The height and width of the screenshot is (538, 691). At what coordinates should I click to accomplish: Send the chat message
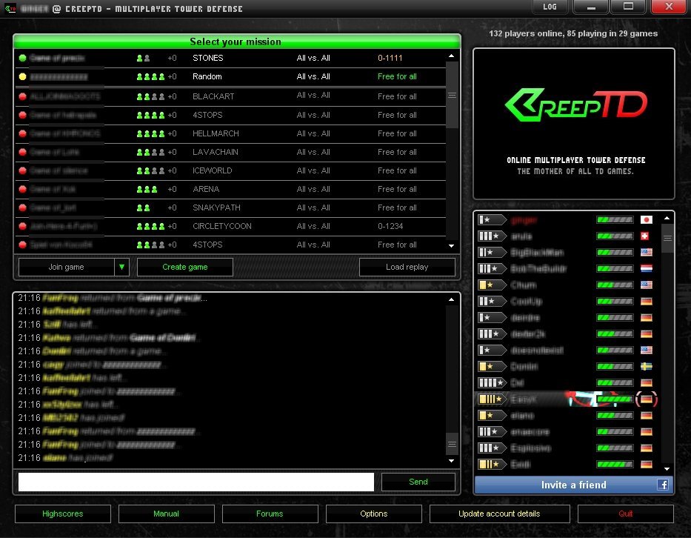tap(418, 482)
